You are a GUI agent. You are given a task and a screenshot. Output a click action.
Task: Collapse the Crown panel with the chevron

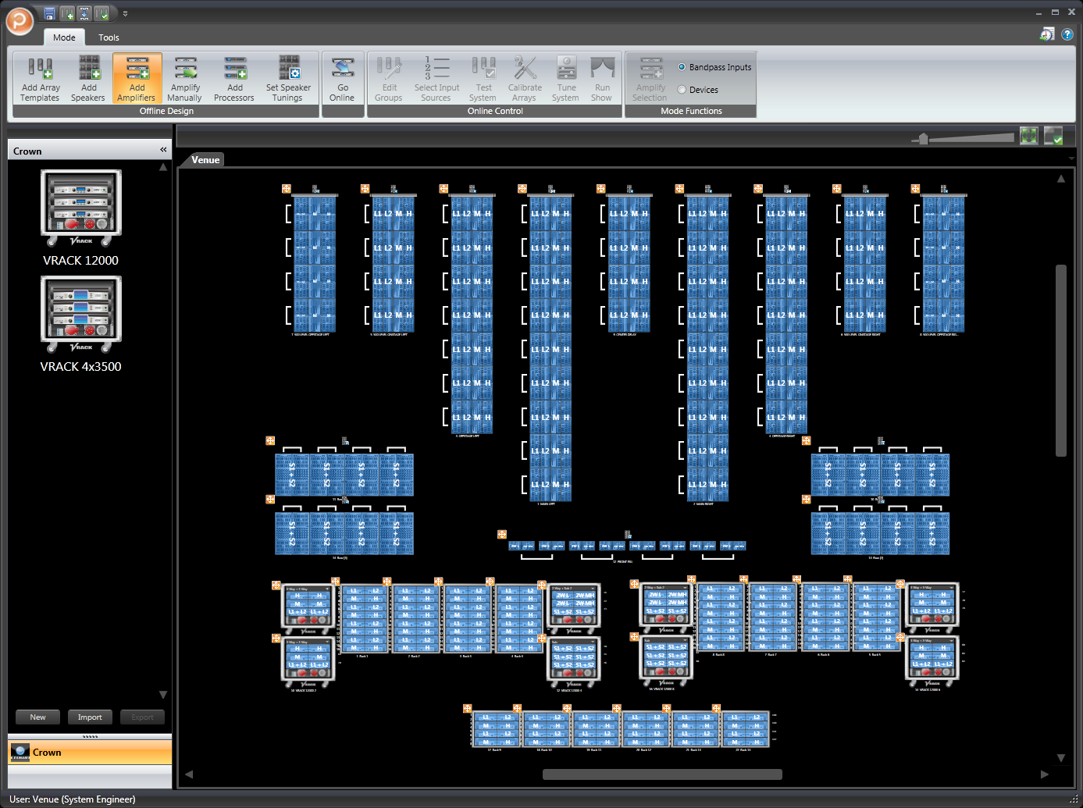pyautogui.click(x=163, y=149)
